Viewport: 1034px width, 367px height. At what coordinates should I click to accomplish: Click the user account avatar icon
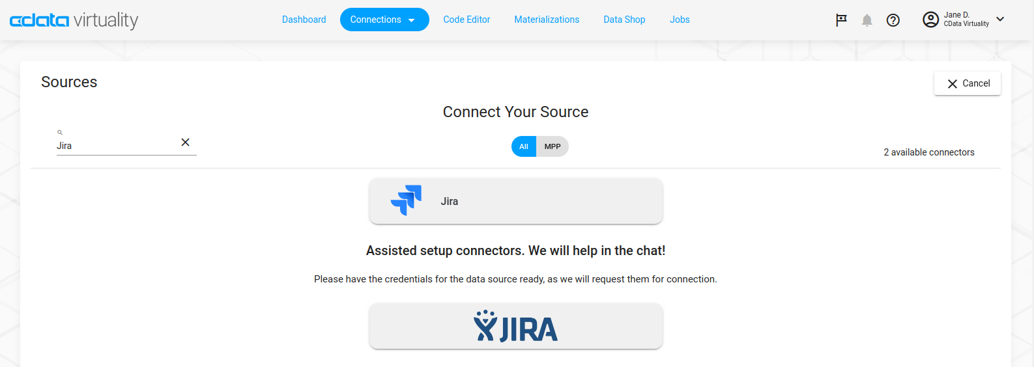[930, 20]
